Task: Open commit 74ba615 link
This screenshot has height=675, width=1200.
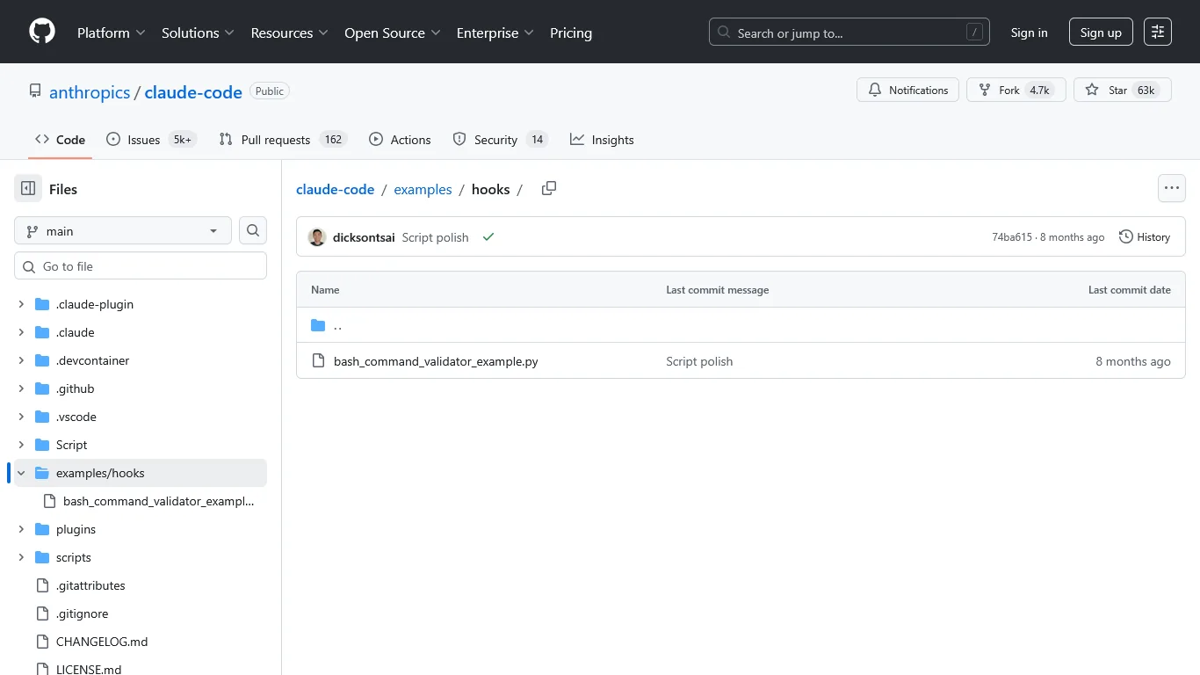Action: pos(1012,237)
